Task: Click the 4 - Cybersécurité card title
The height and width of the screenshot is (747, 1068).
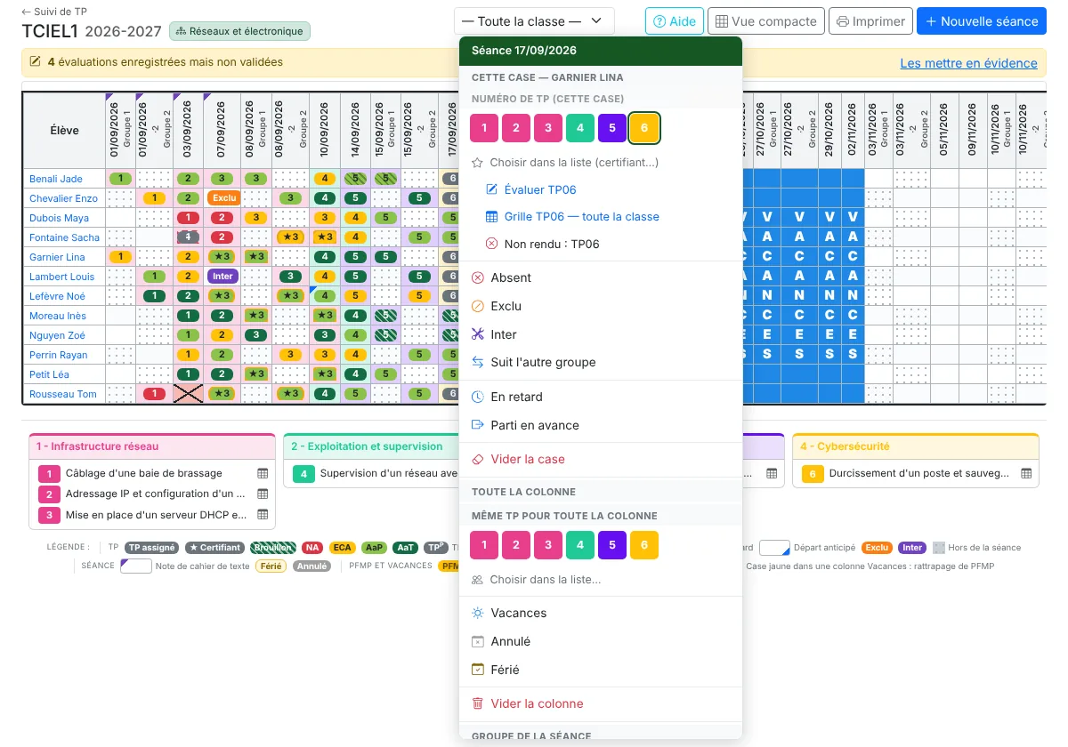Action: pos(845,446)
